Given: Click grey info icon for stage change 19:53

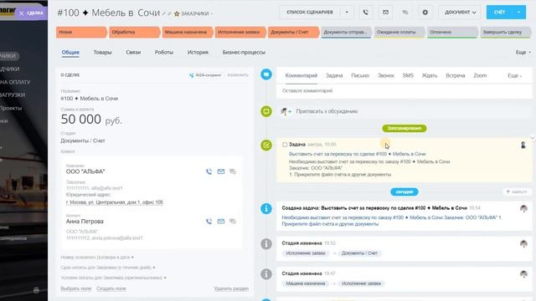Looking at the screenshot, I should pos(266,243).
